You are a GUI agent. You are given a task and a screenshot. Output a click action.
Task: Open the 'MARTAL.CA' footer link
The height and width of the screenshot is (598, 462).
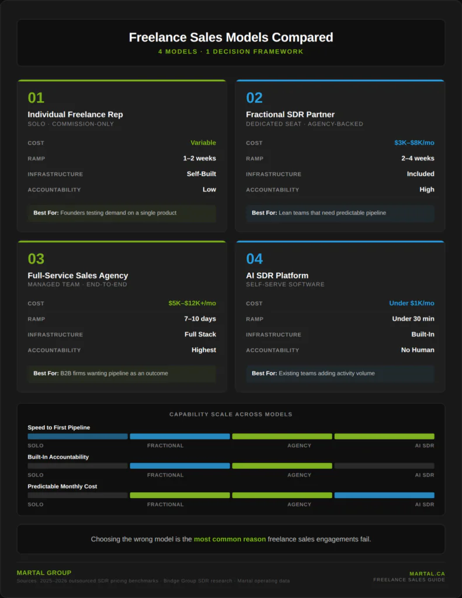427,573
